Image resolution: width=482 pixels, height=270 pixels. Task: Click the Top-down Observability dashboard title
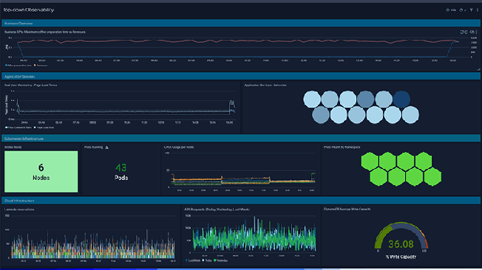(29, 10)
